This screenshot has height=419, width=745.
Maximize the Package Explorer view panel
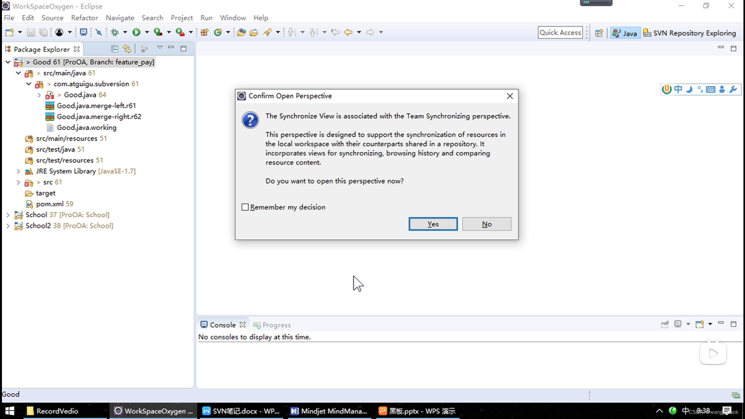click(184, 49)
